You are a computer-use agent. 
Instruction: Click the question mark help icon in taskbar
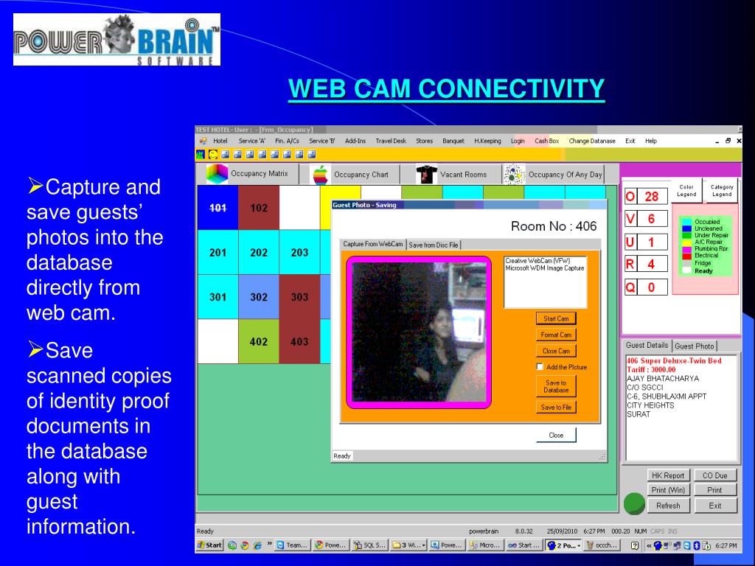(x=635, y=545)
